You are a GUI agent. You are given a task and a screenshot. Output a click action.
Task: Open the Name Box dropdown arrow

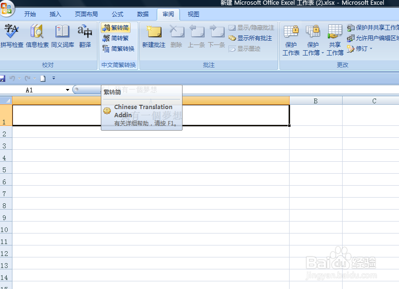(x=67, y=90)
